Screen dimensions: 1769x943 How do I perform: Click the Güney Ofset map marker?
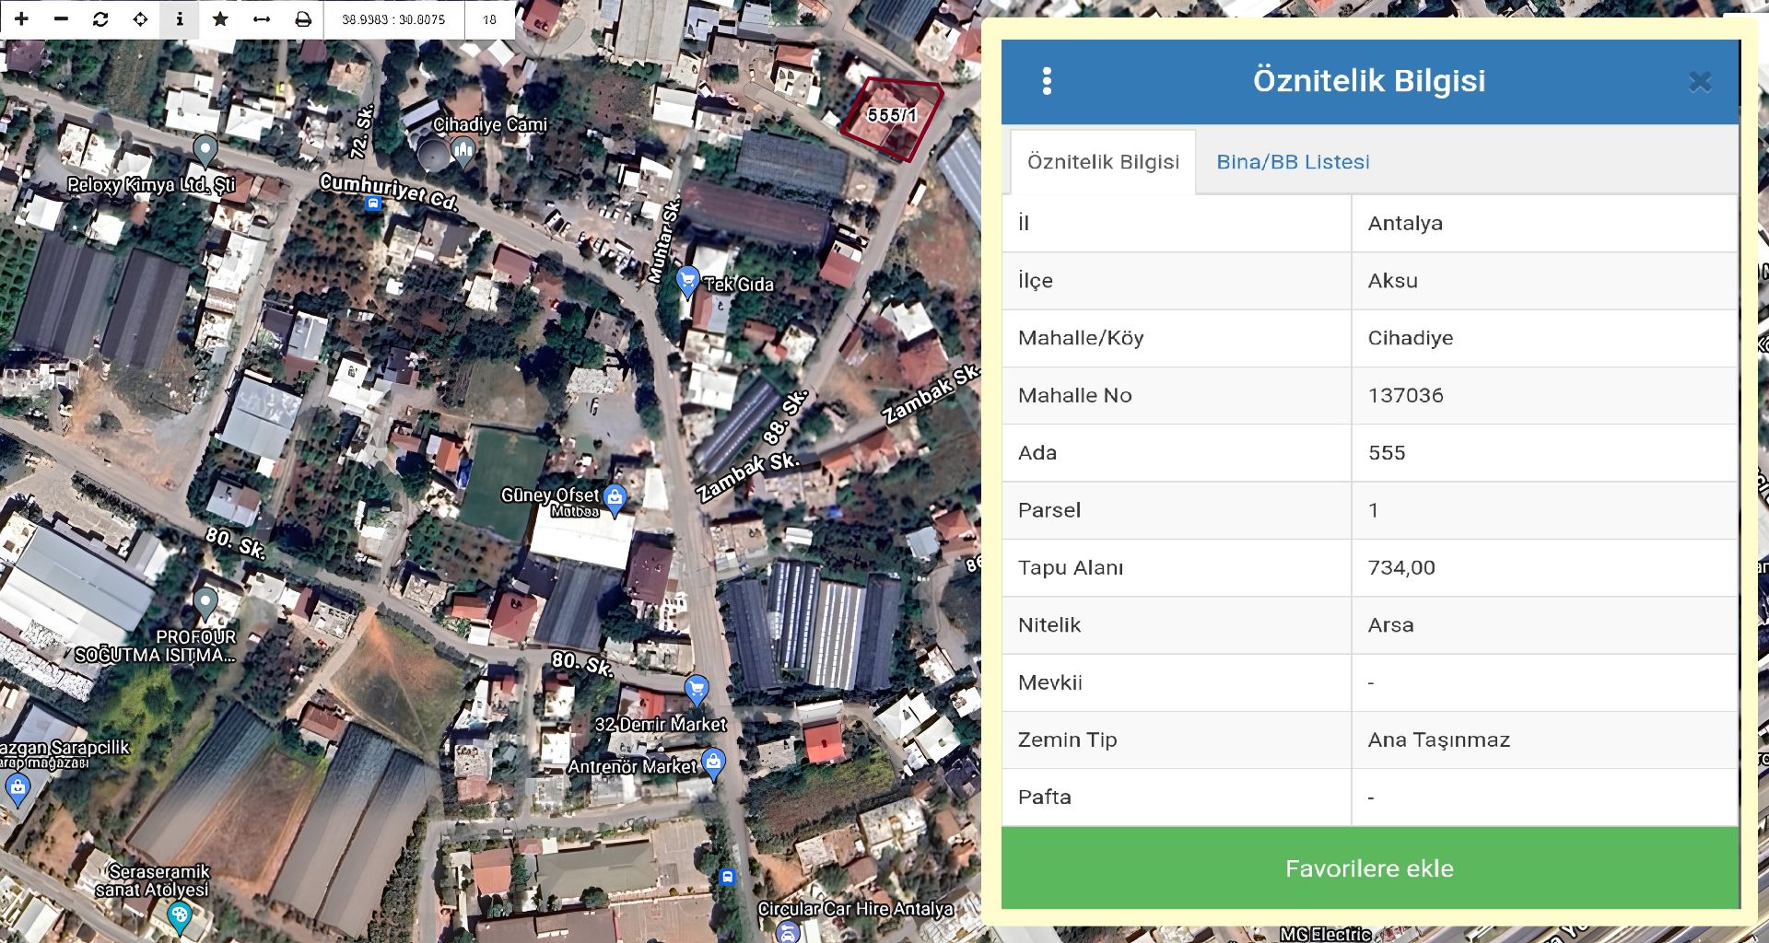point(615,498)
